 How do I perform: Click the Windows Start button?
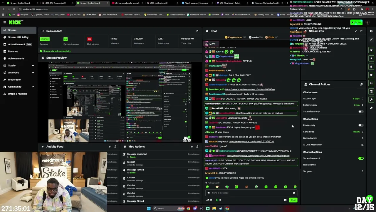coord(149,208)
